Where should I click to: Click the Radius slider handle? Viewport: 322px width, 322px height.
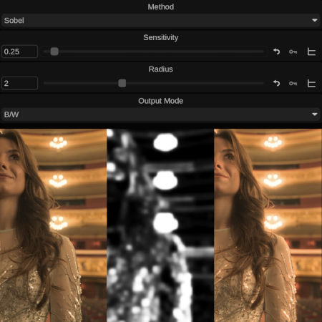(122, 83)
